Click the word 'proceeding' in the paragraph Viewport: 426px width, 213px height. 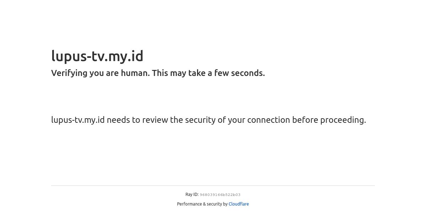(342, 120)
